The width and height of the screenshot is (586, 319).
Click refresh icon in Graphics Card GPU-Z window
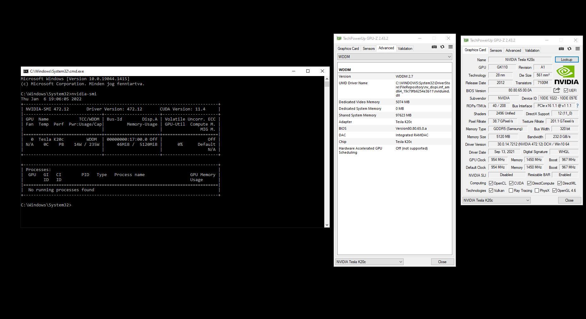(x=569, y=49)
